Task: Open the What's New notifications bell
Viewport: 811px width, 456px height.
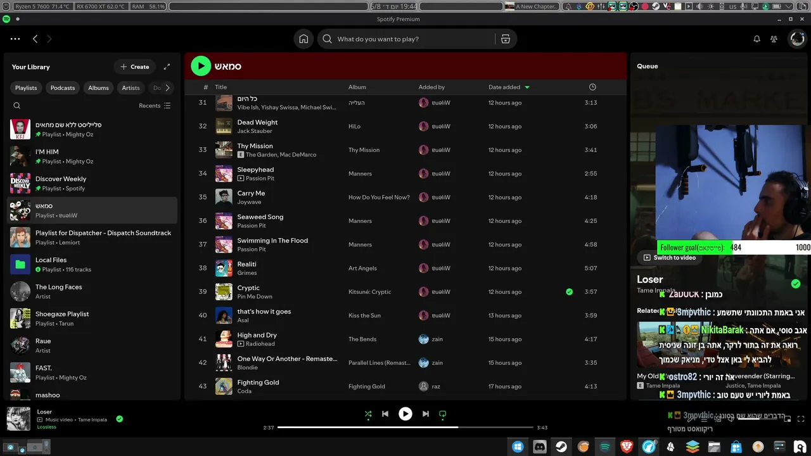Action: pyautogui.click(x=757, y=39)
